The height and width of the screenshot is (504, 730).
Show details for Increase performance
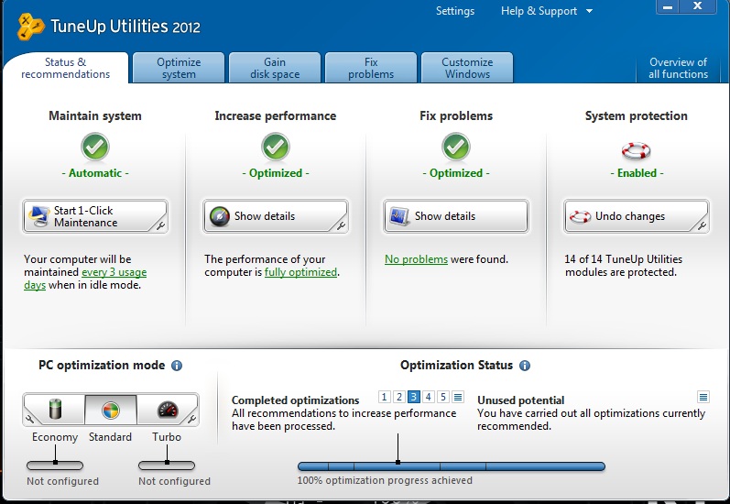tap(276, 216)
